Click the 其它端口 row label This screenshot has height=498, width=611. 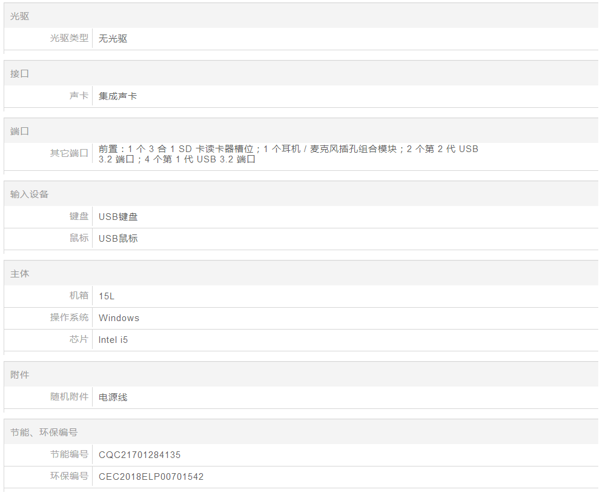click(x=69, y=153)
